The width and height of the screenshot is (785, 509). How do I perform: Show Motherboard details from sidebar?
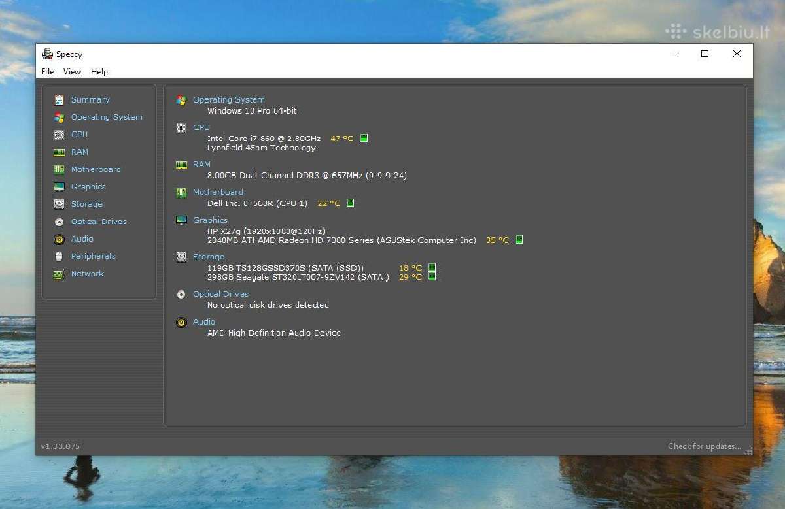[x=96, y=169]
